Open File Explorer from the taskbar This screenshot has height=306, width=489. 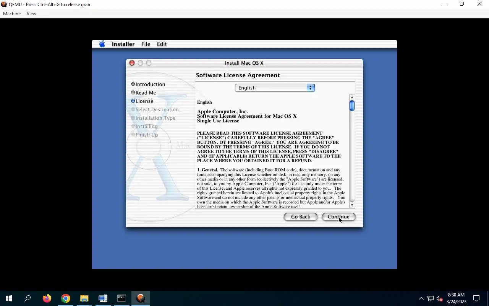84,298
